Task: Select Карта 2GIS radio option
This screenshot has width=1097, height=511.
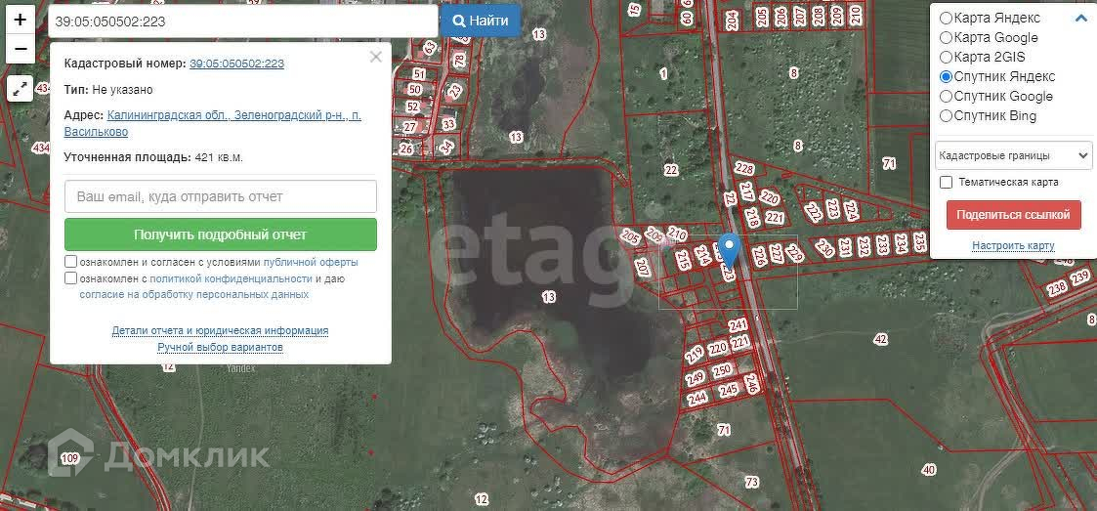Action: pos(946,58)
